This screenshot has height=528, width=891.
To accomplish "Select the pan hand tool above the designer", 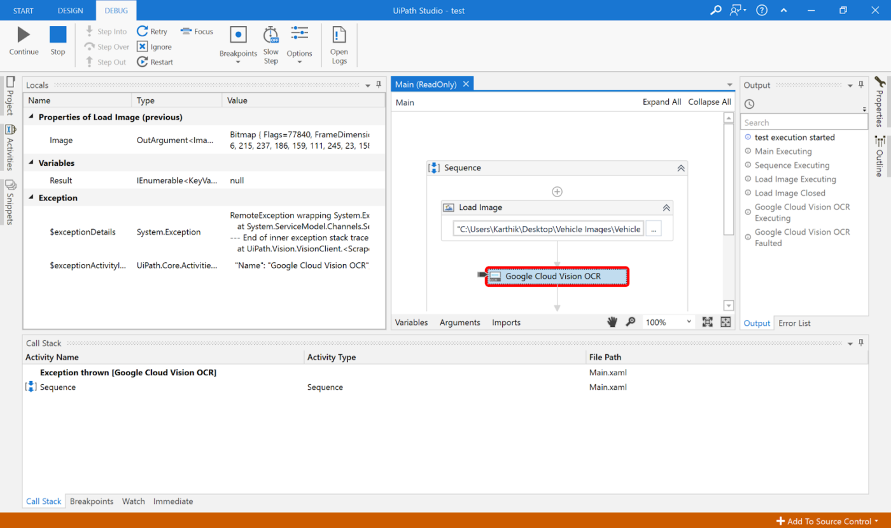I will (x=612, y=322).
